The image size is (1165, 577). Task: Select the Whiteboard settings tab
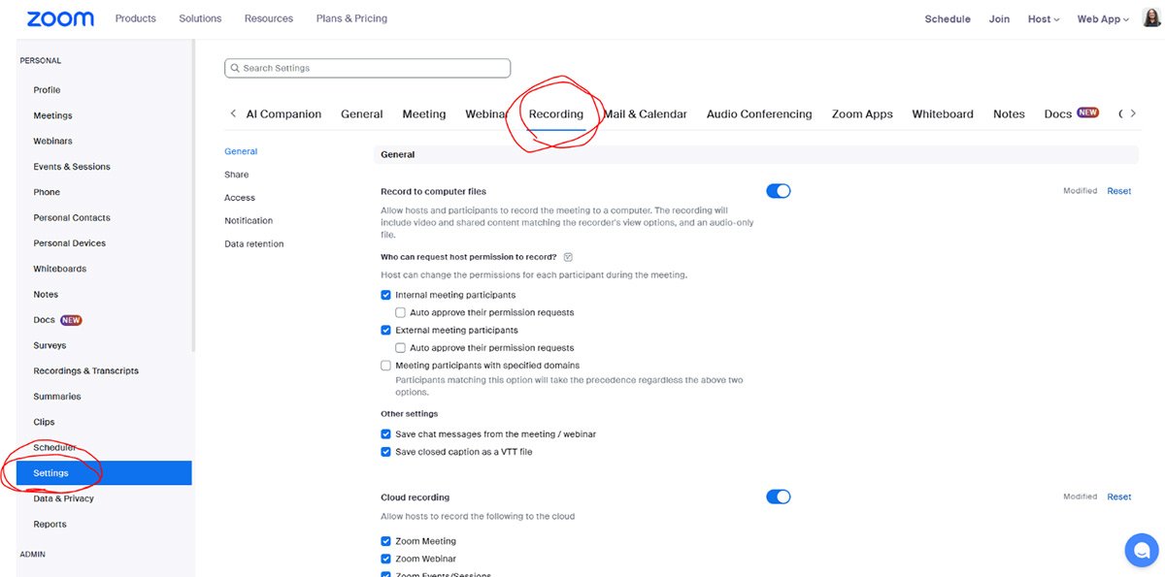[x=942, y=113]
